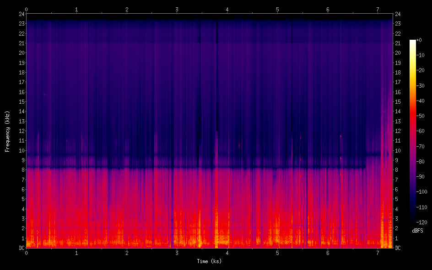
Task: Click the 0 marker on the top time axis
Action: 27,9
